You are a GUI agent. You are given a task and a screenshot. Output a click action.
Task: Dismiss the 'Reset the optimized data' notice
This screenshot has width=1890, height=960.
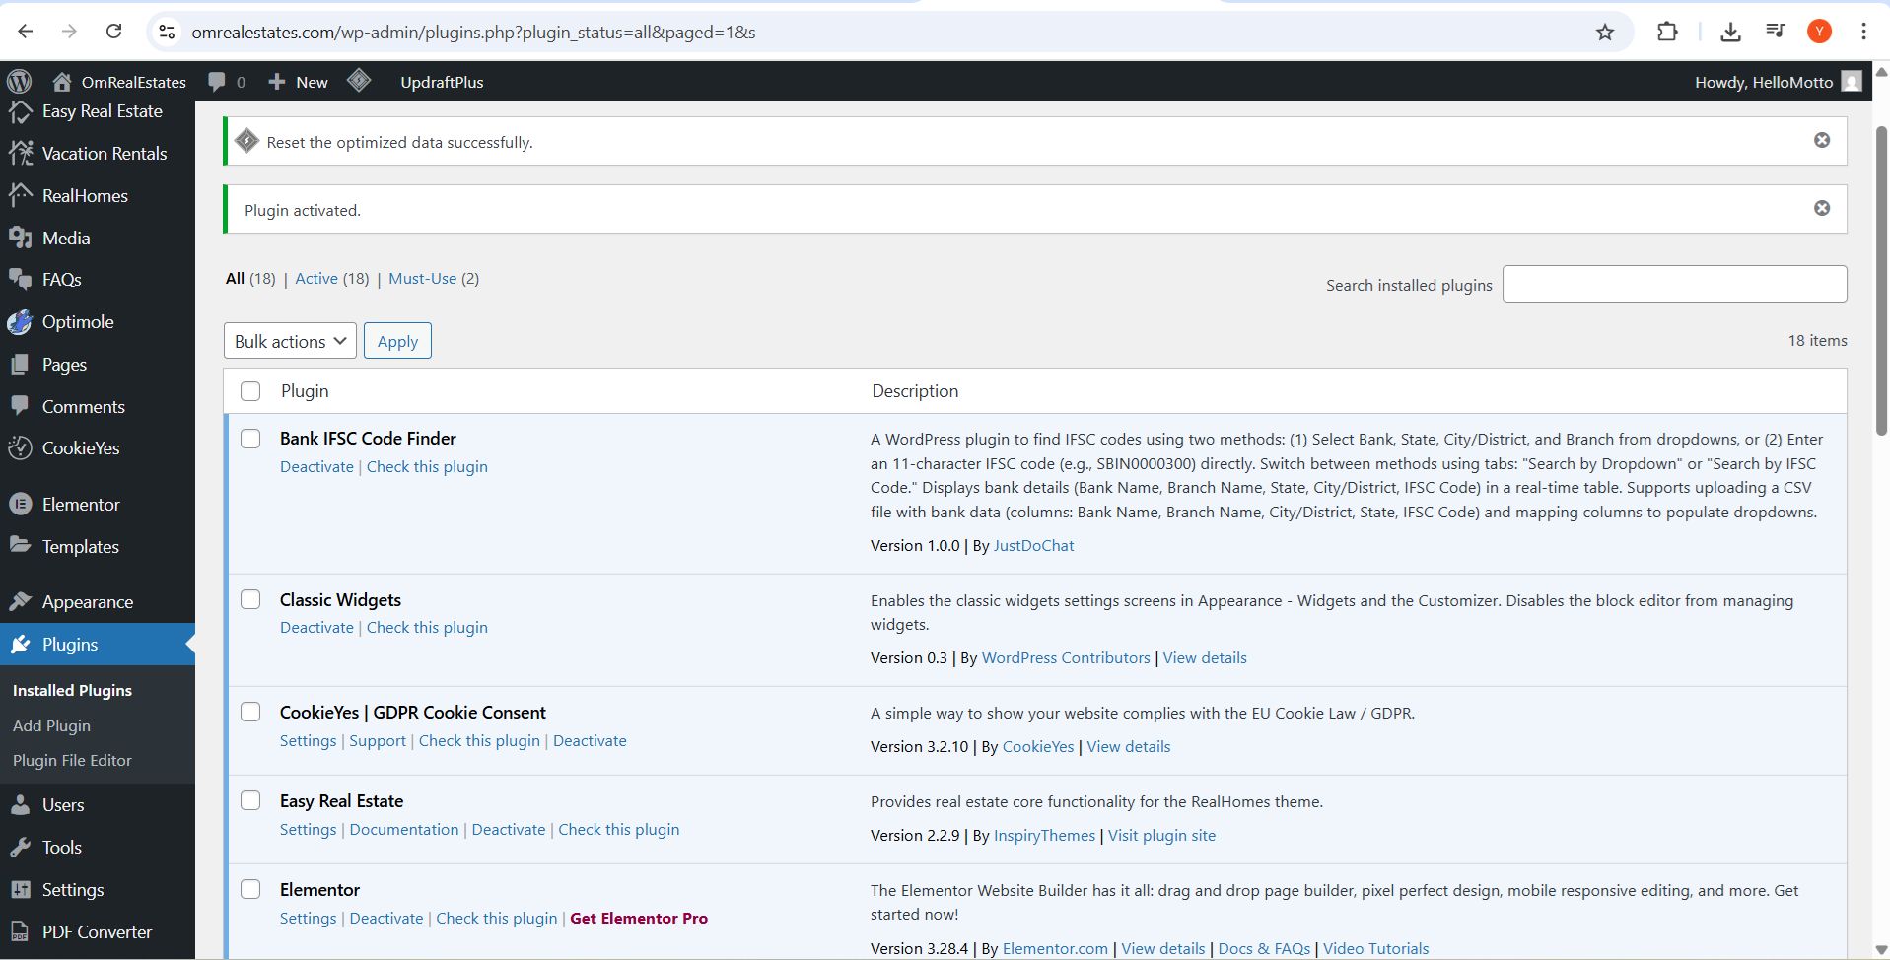1822,140
